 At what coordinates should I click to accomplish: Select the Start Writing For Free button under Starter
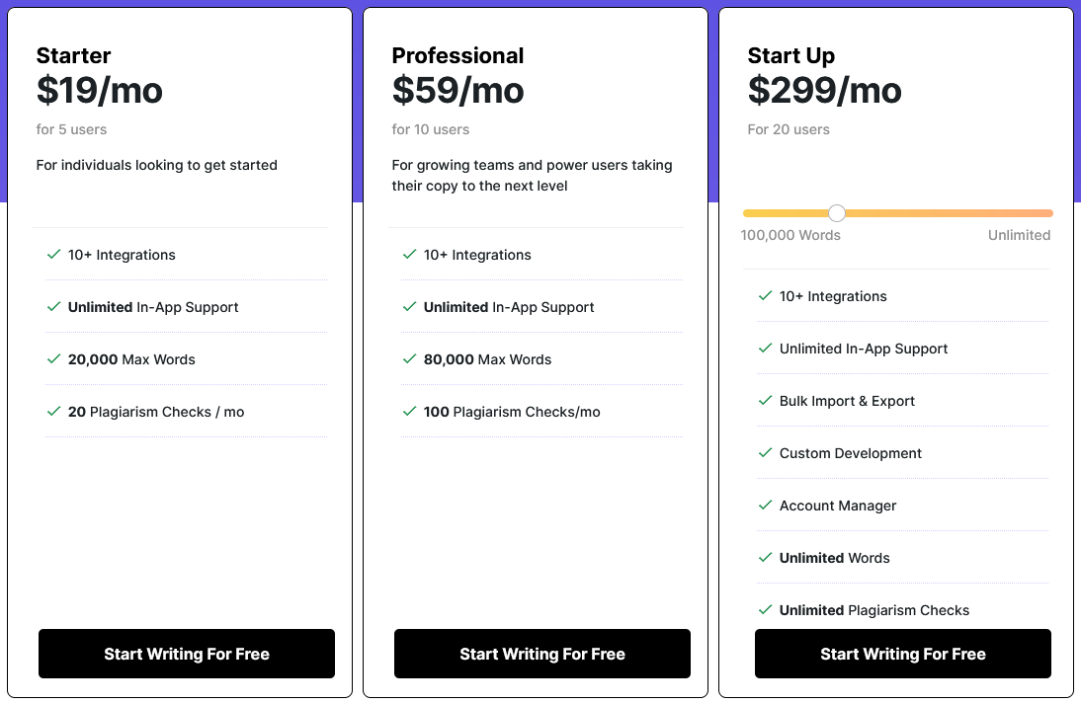pos(186,654)
